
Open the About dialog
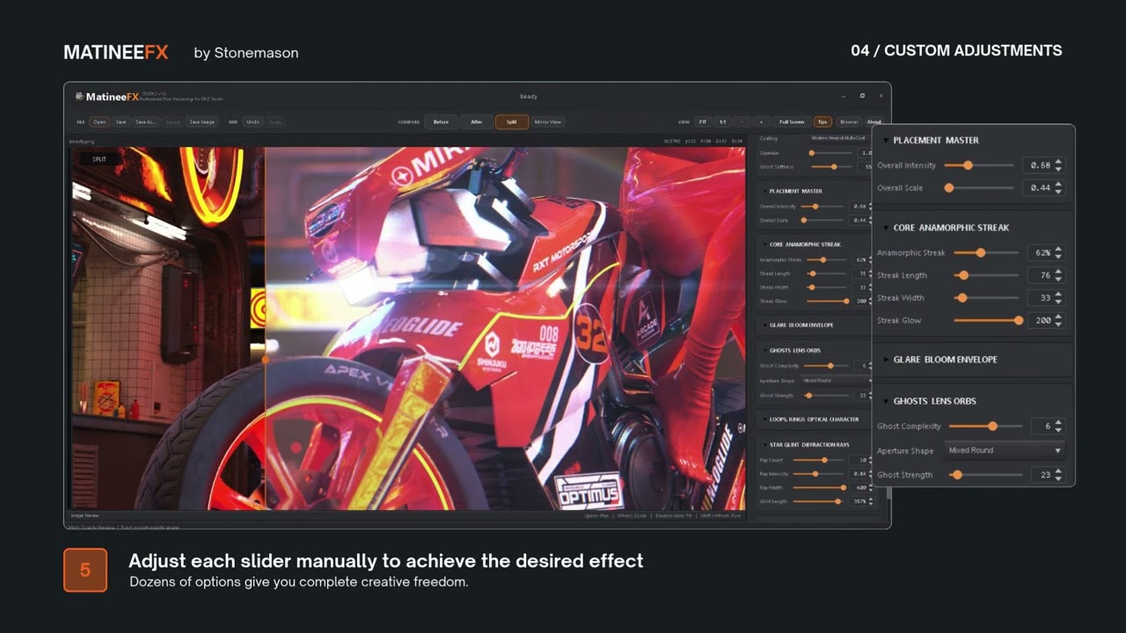[874, 122]
